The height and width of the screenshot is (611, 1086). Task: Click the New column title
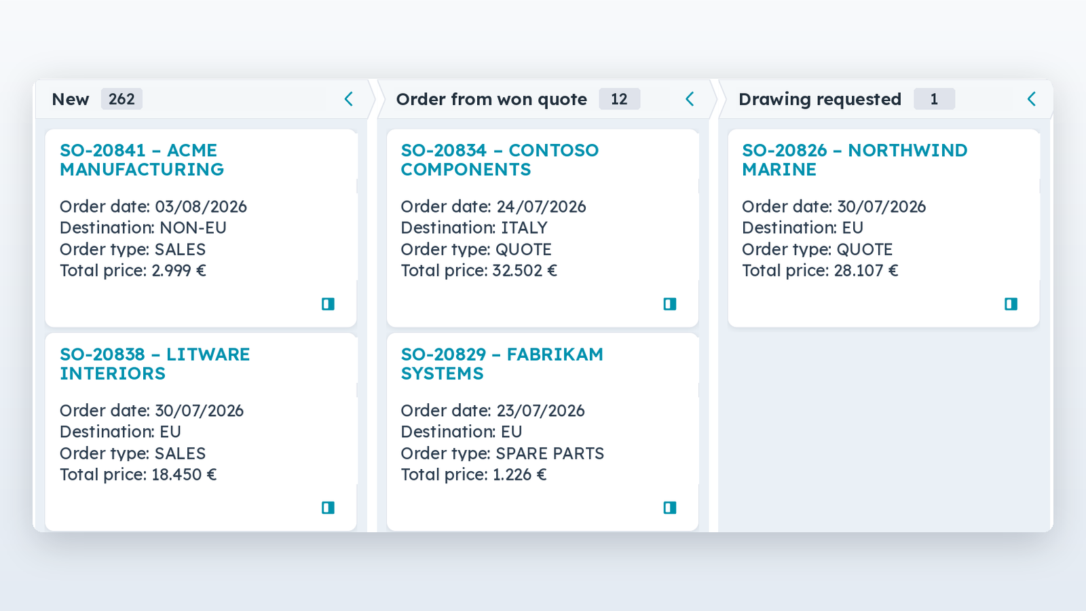pos(71,99)
